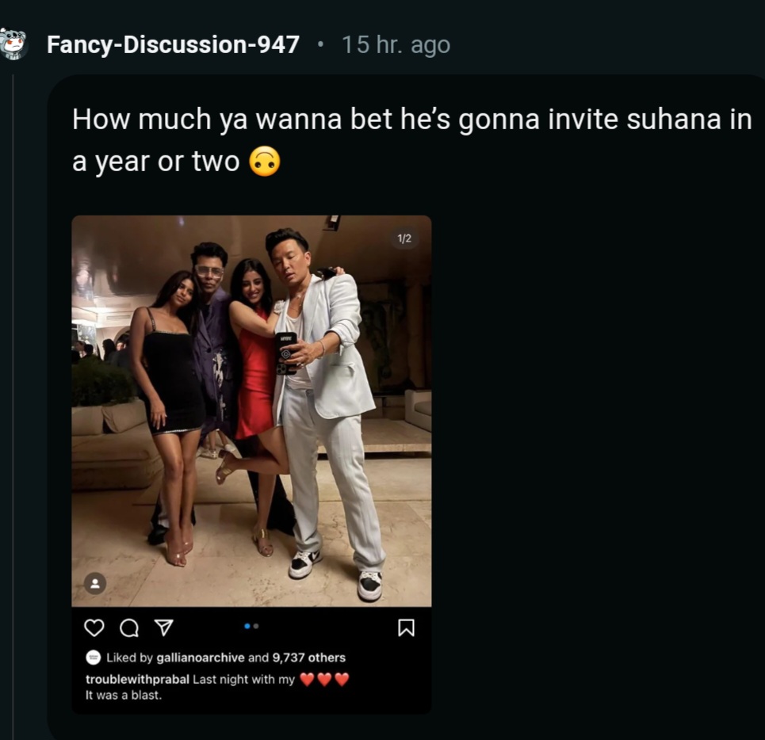Screen dimensions: 765x740
Task: Open the attached group photo
Action: [x=251, y=410]
